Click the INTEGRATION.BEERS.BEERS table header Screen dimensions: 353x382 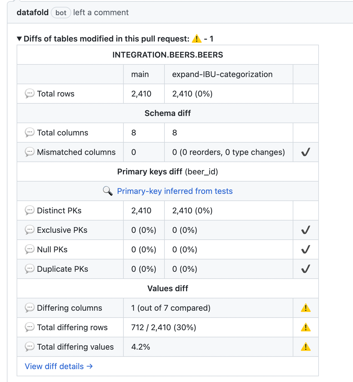pos(168,55)
